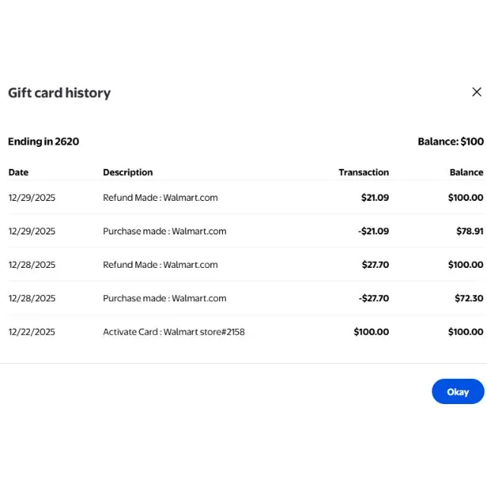
Task: Select the 12/28/2025 Purchase made row description
Action: 164,298
